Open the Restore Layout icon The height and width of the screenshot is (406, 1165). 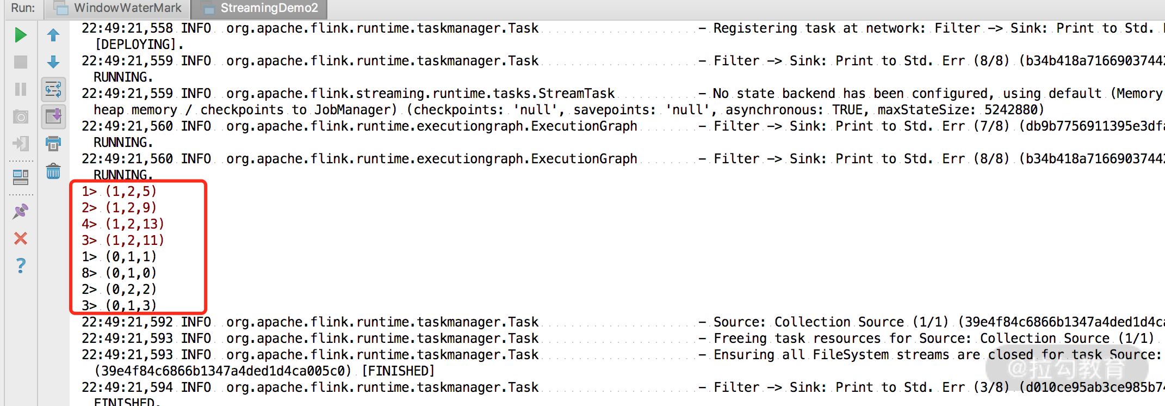[x=21, y=177]
